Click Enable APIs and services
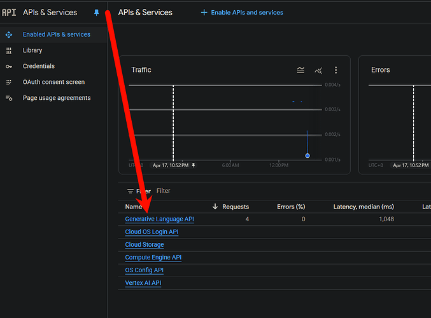The height and width of the screenshot is (318, 431). point(247,13)
